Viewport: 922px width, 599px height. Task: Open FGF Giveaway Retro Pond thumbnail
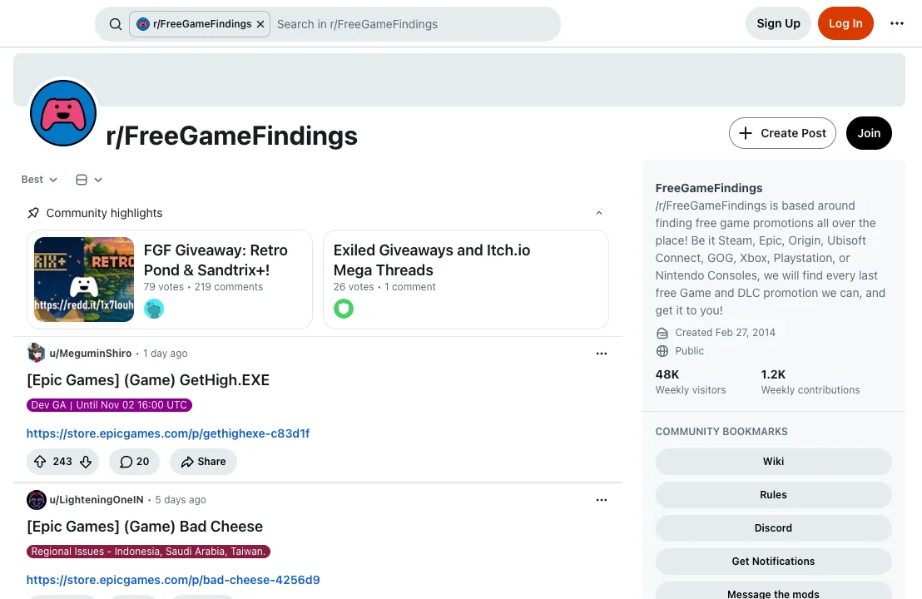[84, 280]
